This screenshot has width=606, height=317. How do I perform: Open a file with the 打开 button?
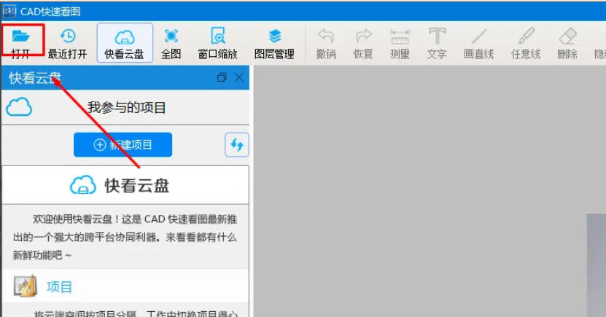tap(21, 42)
